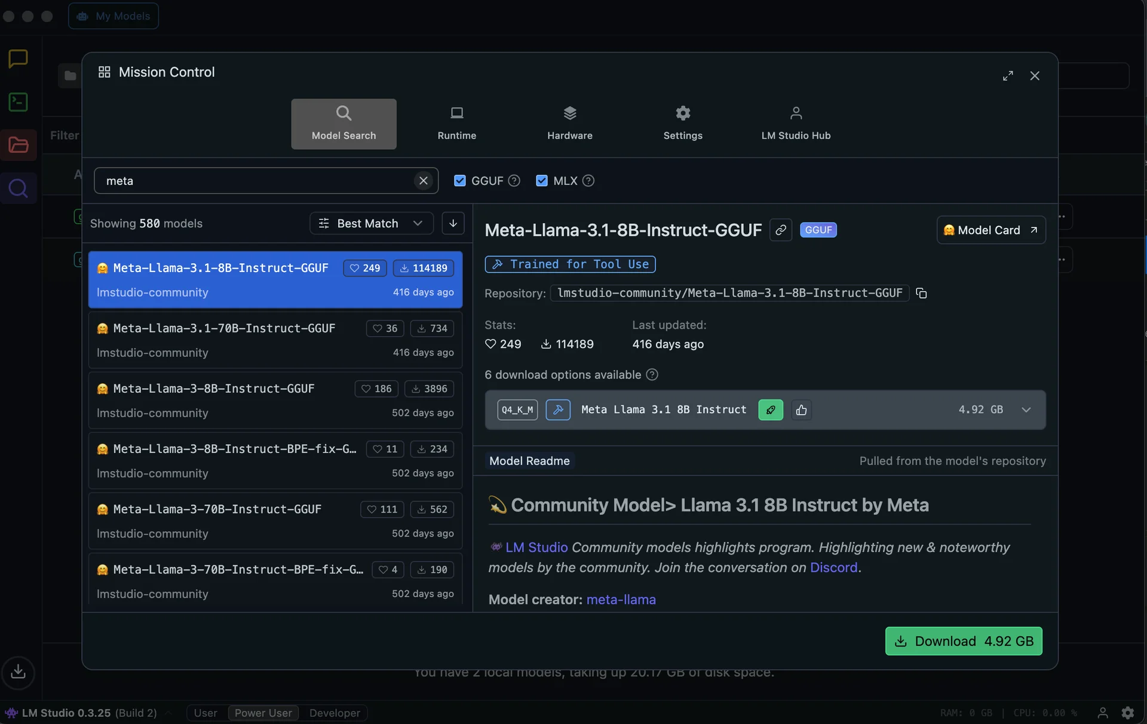Click the GGUF help question mark

514,181
